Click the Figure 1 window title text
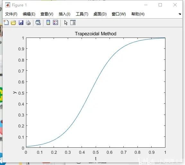This screenshot has height=165, width=185. pos(19,5)
